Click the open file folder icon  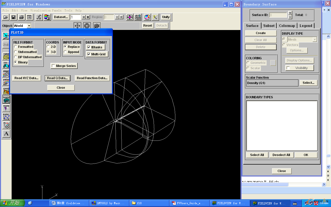[x=5, y=17]
